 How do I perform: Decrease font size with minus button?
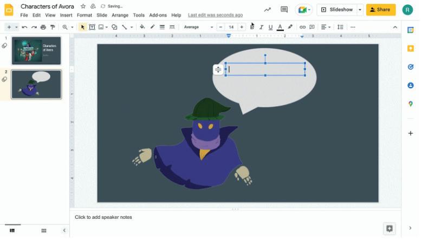point(220,27)
